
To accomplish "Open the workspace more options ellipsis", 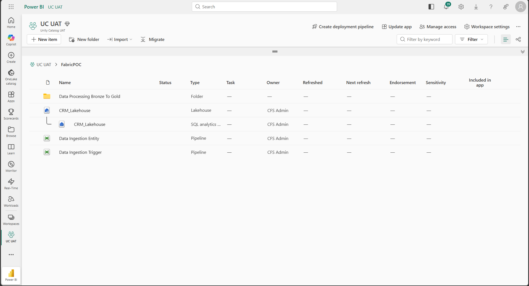I will click(x=518, y=27).
